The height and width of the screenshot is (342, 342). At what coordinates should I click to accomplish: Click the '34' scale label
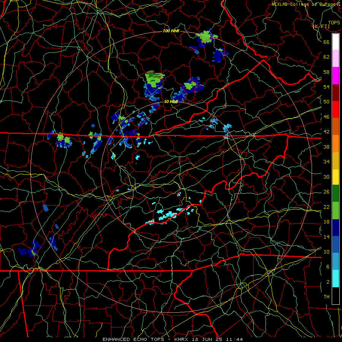click(x=326, y=162)
